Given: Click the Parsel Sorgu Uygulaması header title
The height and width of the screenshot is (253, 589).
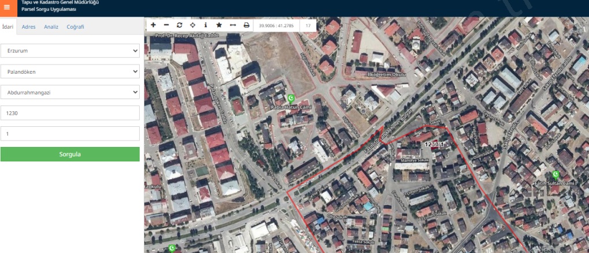Looking at the screenshot, I should tap(49, 9).
